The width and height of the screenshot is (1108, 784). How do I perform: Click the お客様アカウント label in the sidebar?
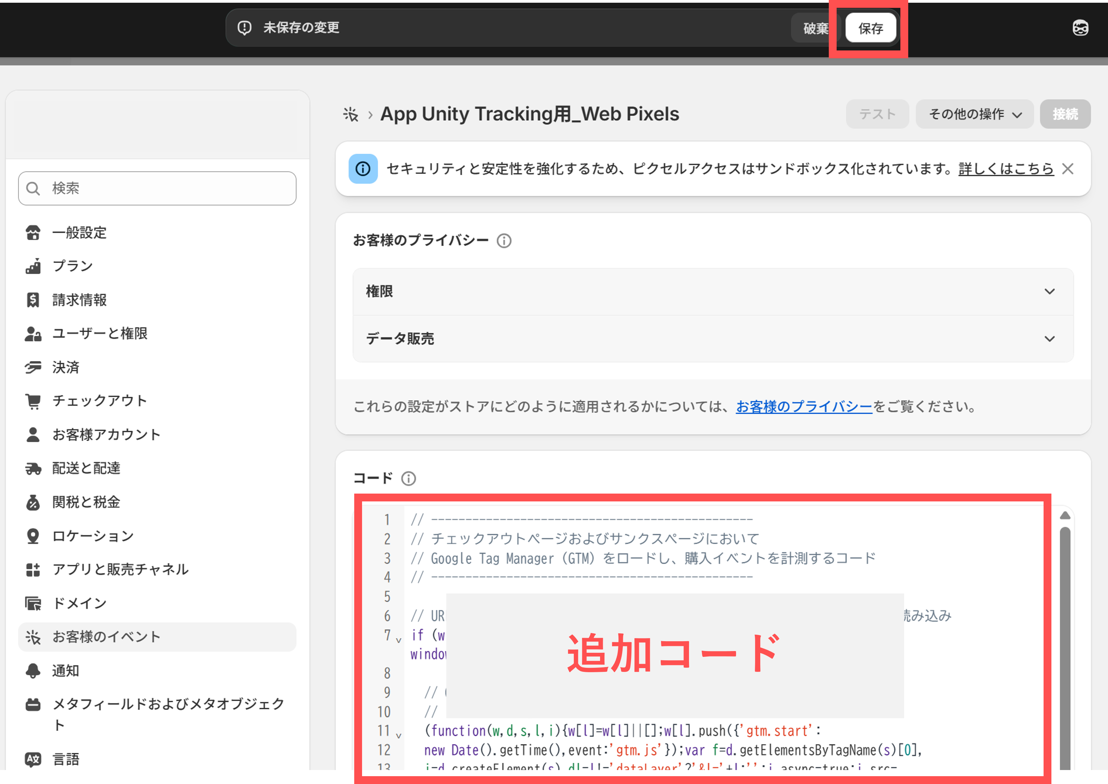click(106, 435)
